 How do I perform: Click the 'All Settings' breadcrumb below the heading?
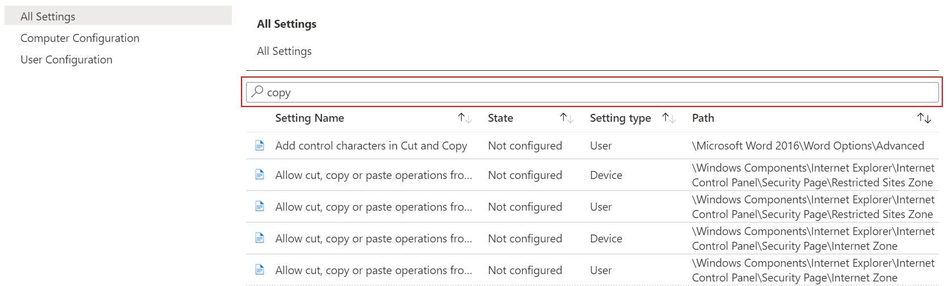coord(285,51)
